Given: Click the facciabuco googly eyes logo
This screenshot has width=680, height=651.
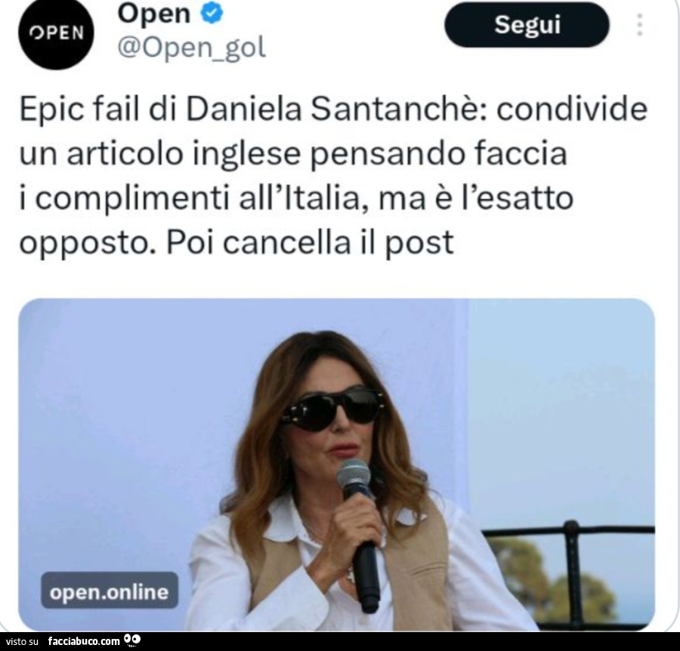Looking at the screenshot, I should point(132,640).
